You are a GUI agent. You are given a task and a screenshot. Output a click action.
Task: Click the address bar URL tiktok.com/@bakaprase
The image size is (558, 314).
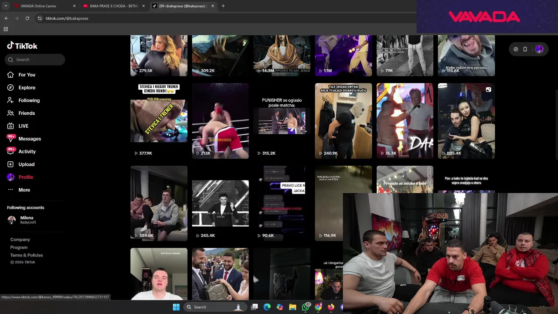coord(67,18)
